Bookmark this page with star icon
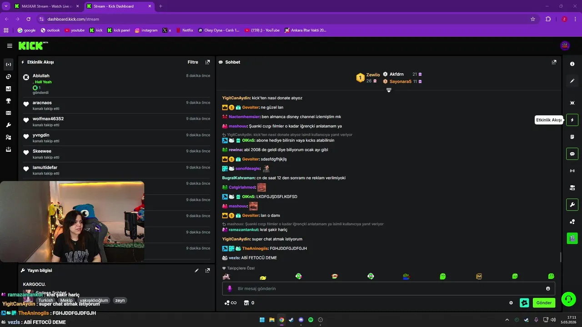582x327 pixels. pyautogui.click(x=533, y=19)
